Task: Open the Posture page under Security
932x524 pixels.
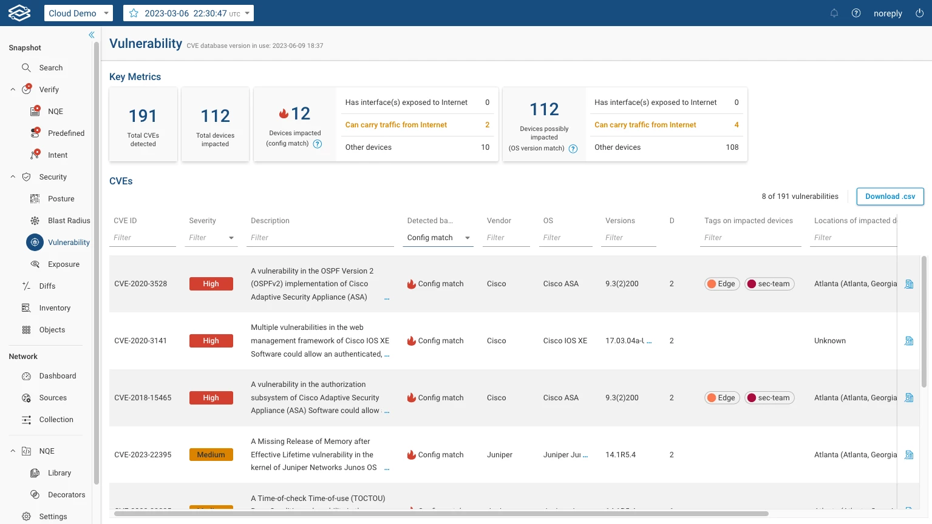Action: point(61,199)
